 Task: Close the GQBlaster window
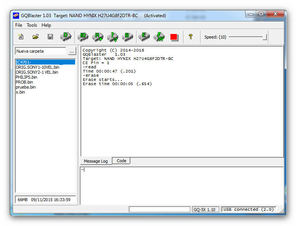(x=275, y=14)
